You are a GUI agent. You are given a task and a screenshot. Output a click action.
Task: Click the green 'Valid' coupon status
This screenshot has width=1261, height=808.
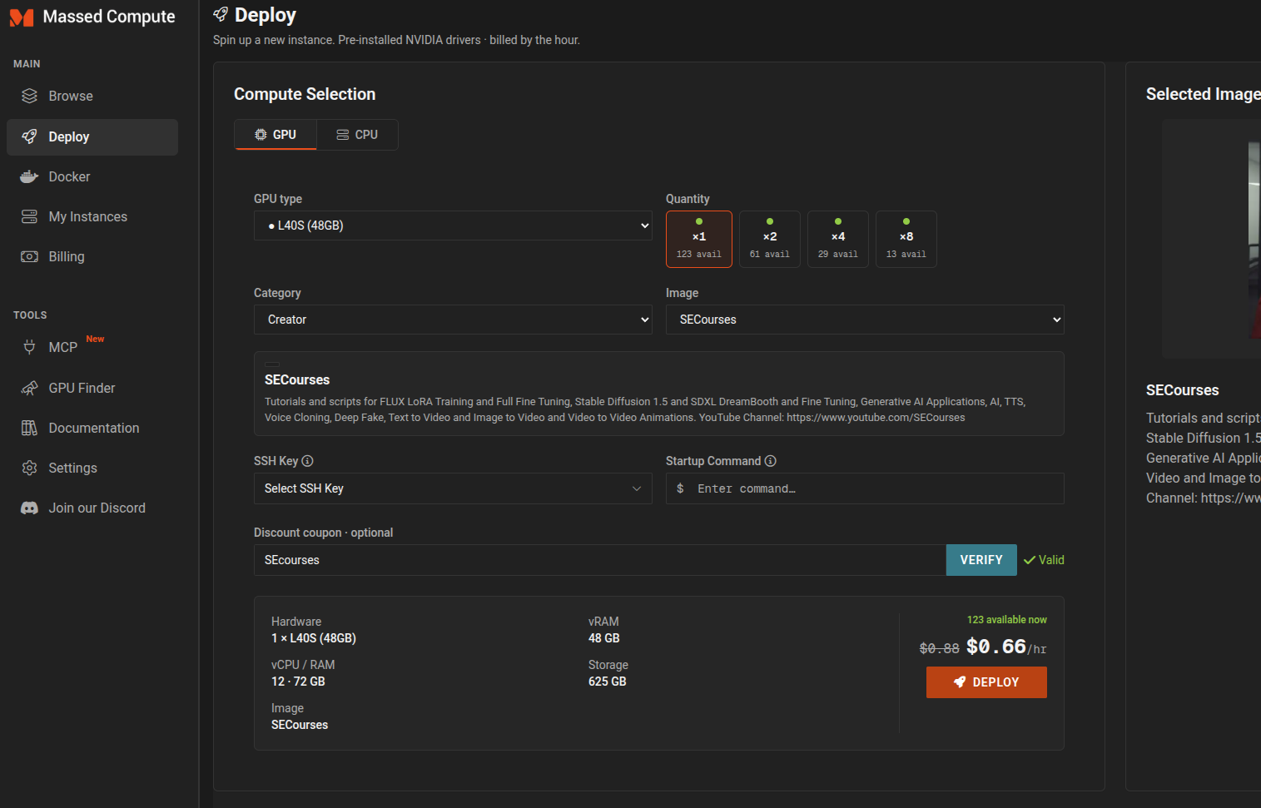tap(1044, 560)
